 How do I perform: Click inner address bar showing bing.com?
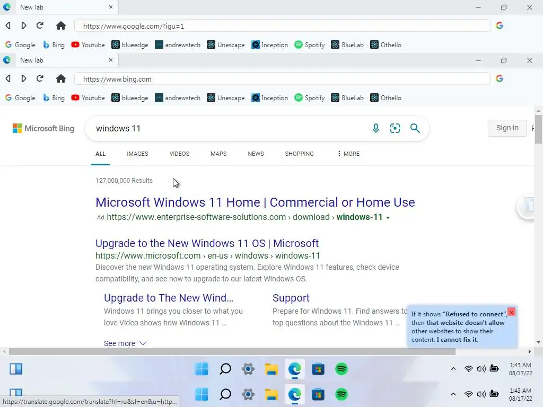coord(282,79)
